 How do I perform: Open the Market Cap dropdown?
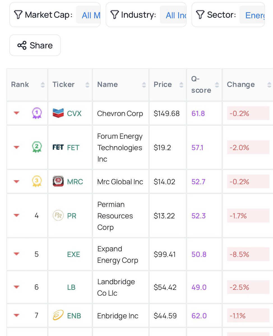[x=88, y=15]
